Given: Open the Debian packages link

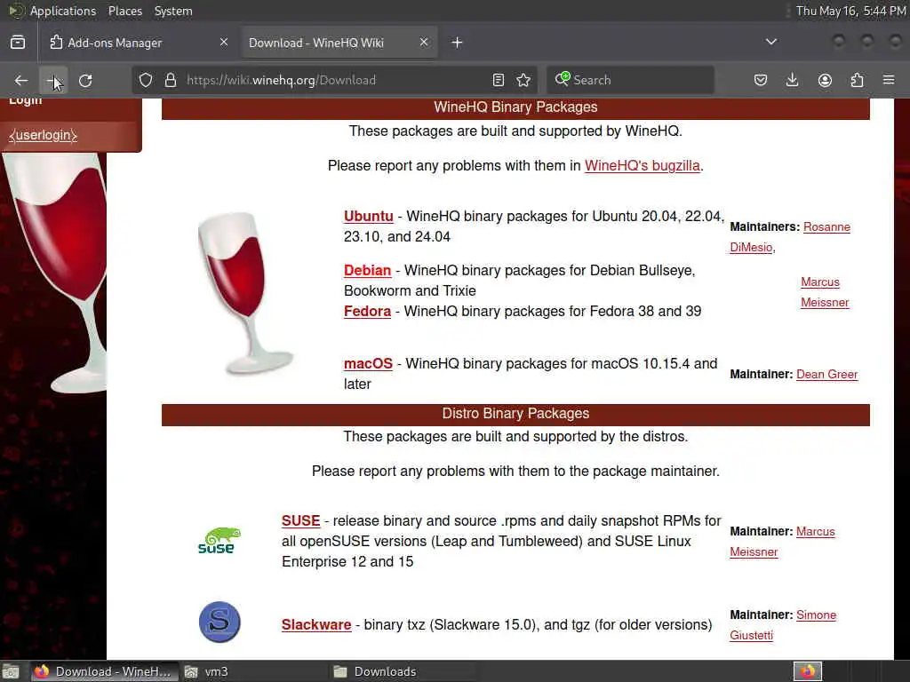Looking at the screenshot, I should [367, 271].
